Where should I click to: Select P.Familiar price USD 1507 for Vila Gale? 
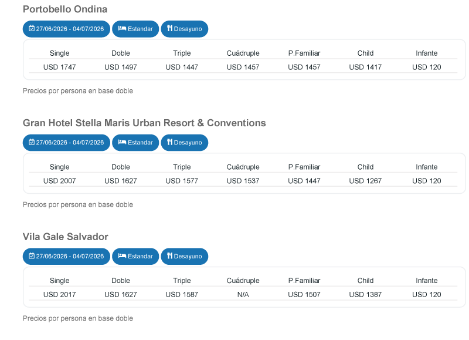click(x=304, y=295)
